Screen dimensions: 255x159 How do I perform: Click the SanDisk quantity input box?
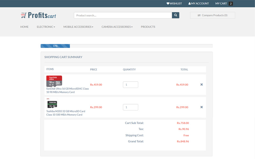point(130,85)
